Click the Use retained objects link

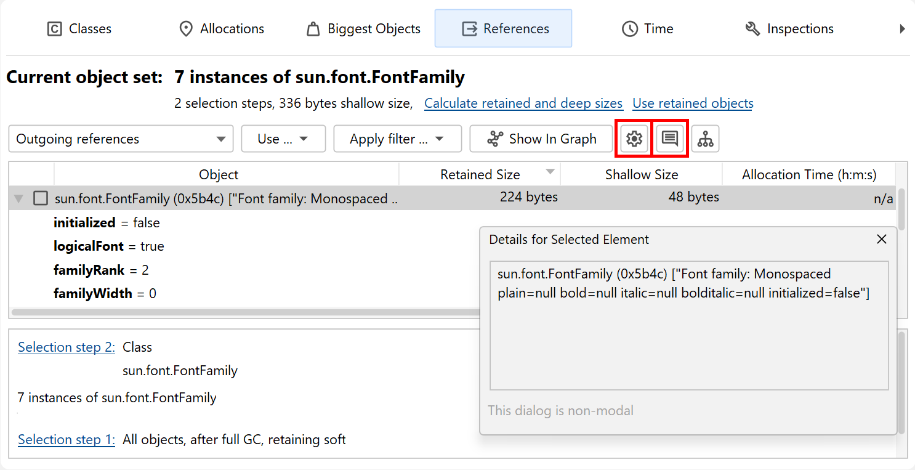[693, 103]
